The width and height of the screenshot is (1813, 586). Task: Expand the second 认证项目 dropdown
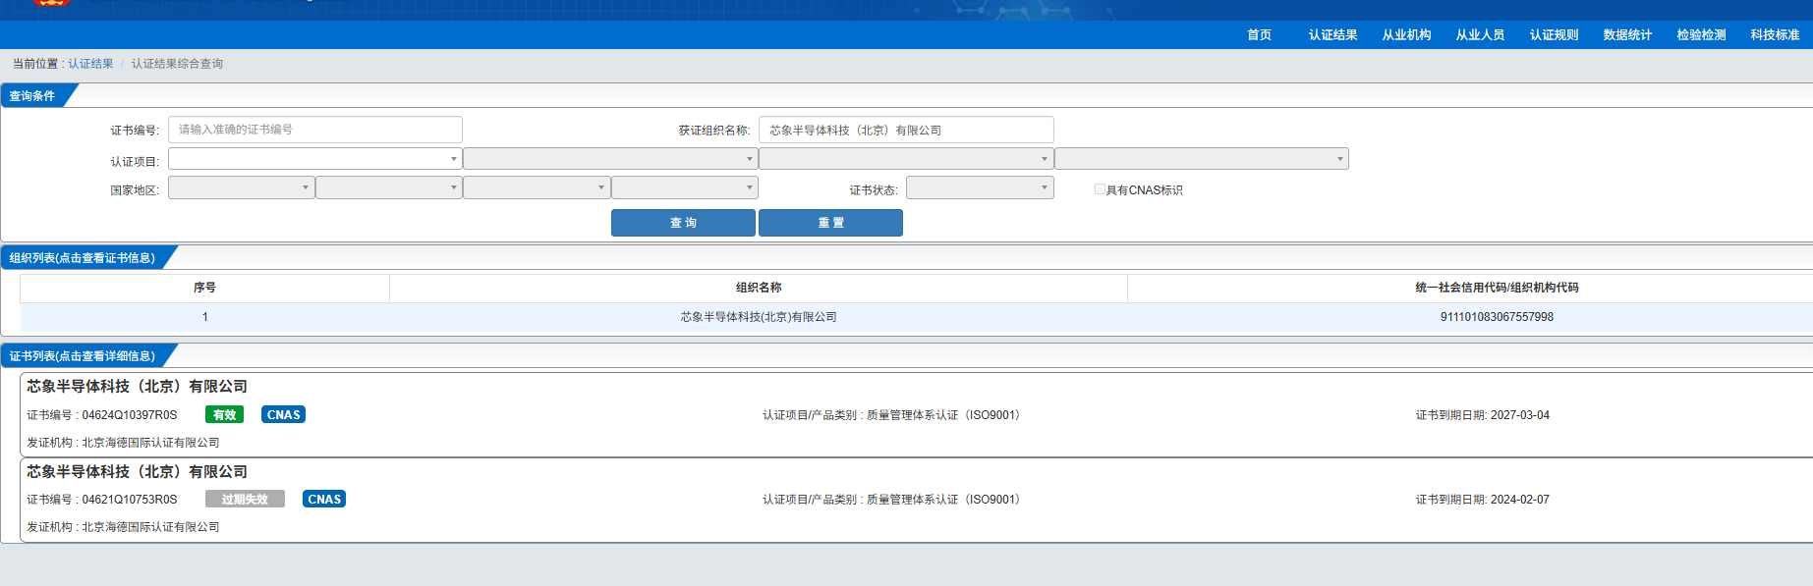[x=610, y=159]
